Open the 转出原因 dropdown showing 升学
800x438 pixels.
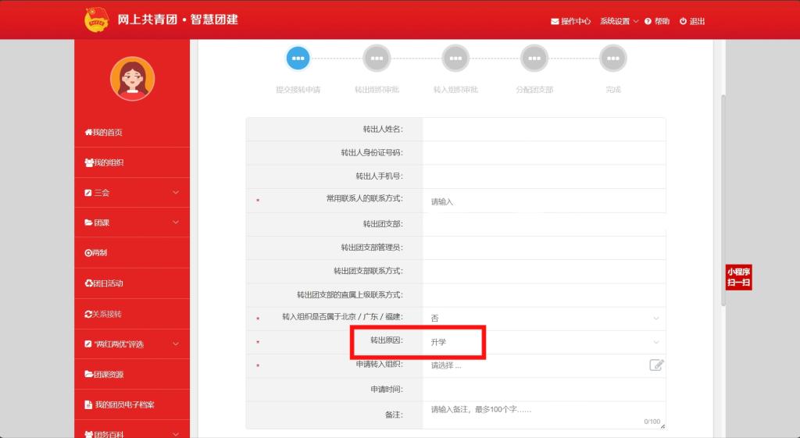(x=543, y=342)
